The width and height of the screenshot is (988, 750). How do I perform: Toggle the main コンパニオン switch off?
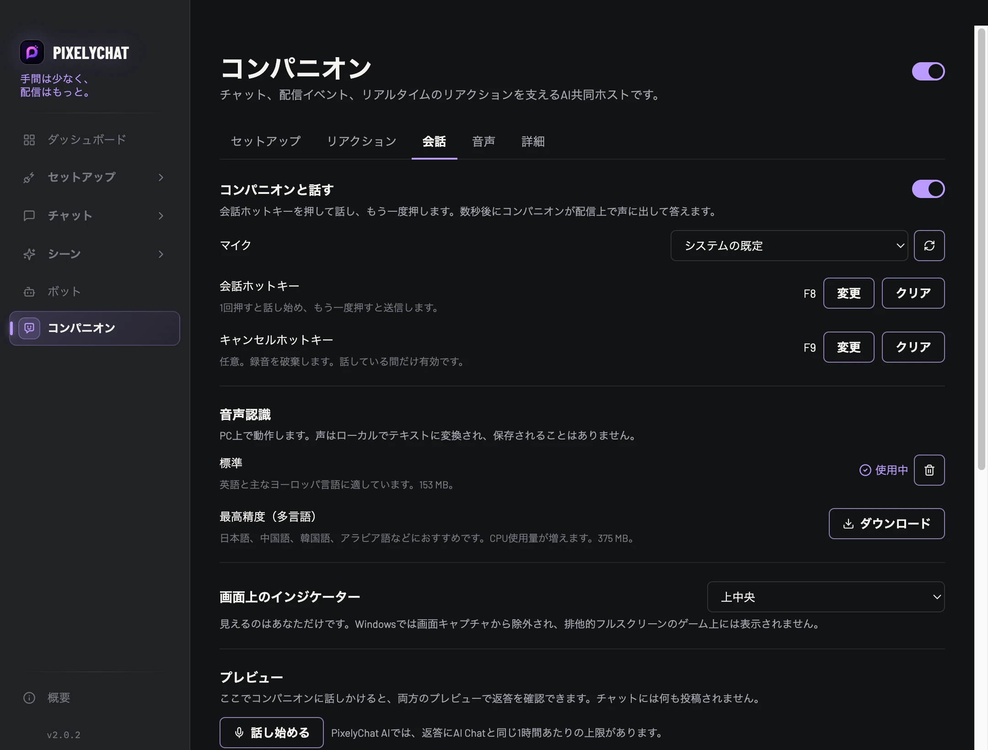point(928,71)
